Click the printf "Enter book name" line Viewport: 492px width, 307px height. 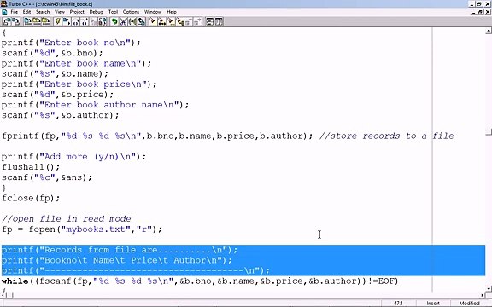pos(76,63)
